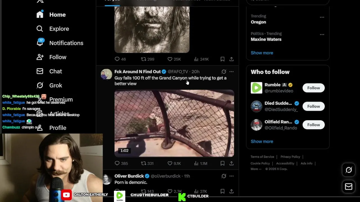
Task: Bookmark Oliver Burdick's post
Action: click(x=222, y=191)
